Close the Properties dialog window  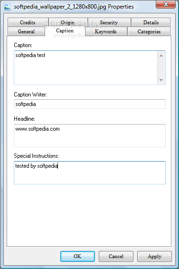click(x=166, y=4)
